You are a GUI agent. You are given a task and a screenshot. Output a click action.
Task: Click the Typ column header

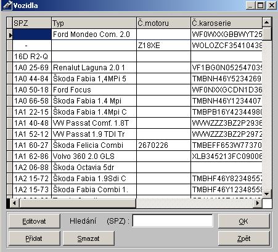coord(94,23)
